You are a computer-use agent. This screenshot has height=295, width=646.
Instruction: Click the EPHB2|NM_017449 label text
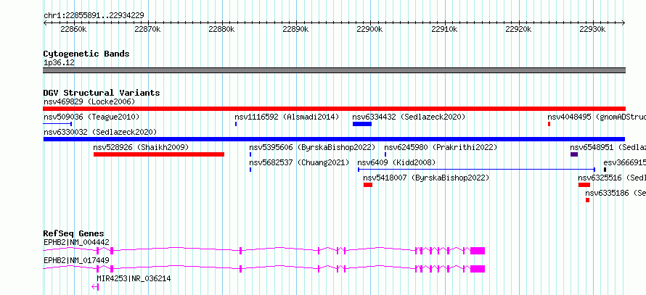tap(76, 260)
